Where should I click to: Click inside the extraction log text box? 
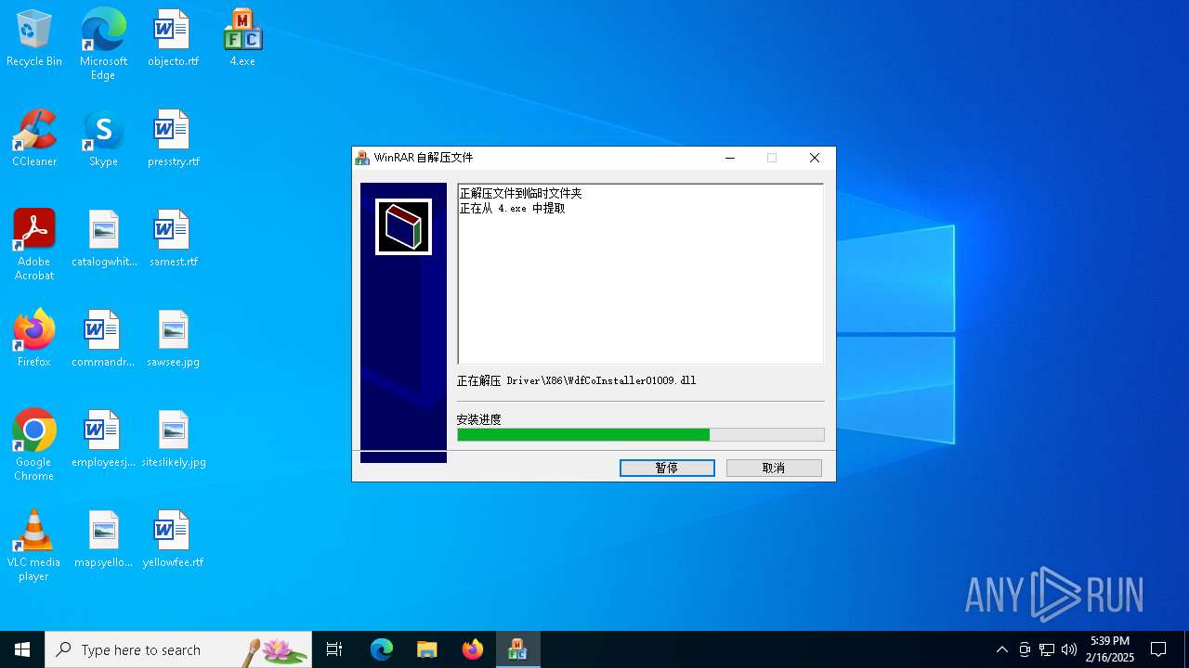640,274
